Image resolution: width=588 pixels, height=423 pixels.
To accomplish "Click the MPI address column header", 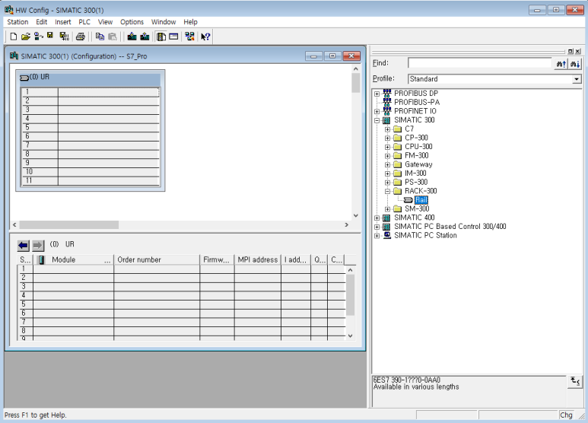I will (x=258, y=259).
